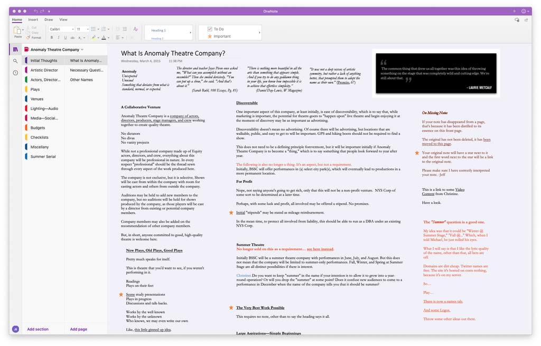Mark a line with the Important star tag
This screenshot has width=541, height=346.
pos(210,36)
